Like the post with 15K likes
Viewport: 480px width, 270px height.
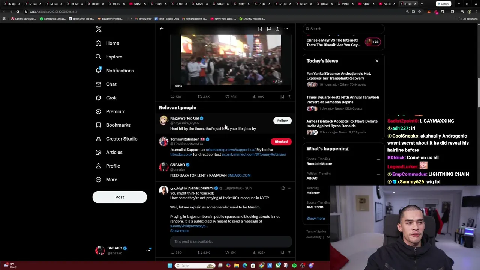pos(230,252)
